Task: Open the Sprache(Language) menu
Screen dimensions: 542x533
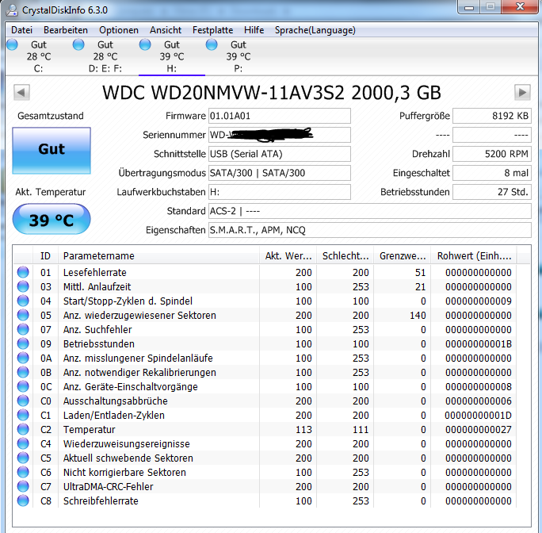Action: tap(315, 30)
